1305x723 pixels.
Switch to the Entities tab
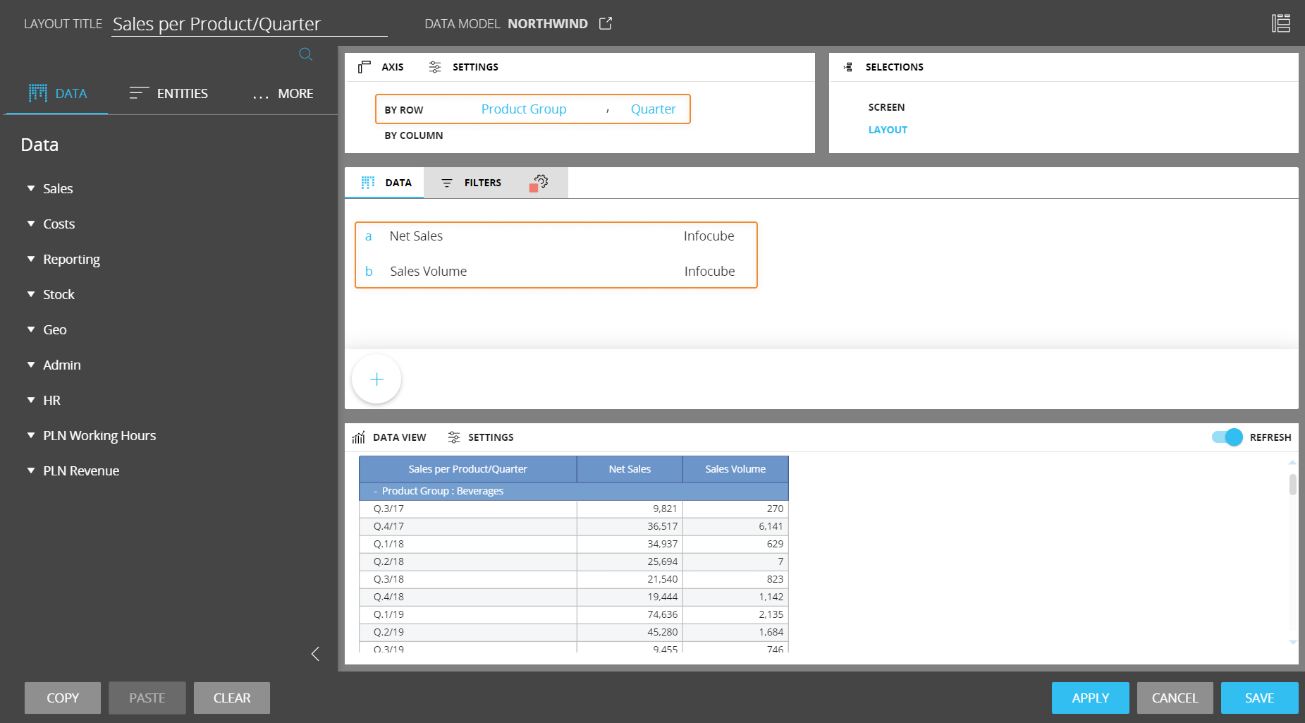[169, 93]
